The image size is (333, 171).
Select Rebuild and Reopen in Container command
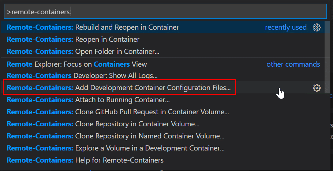coord(162,27)
